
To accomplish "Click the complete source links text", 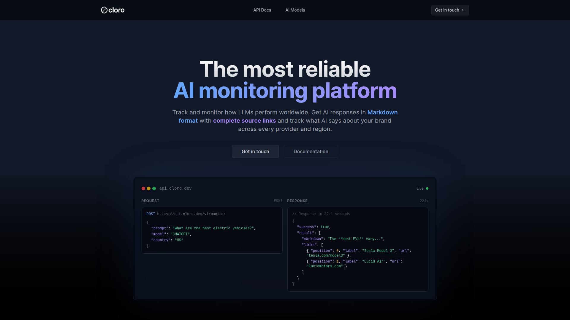I will tap(244, 121).
